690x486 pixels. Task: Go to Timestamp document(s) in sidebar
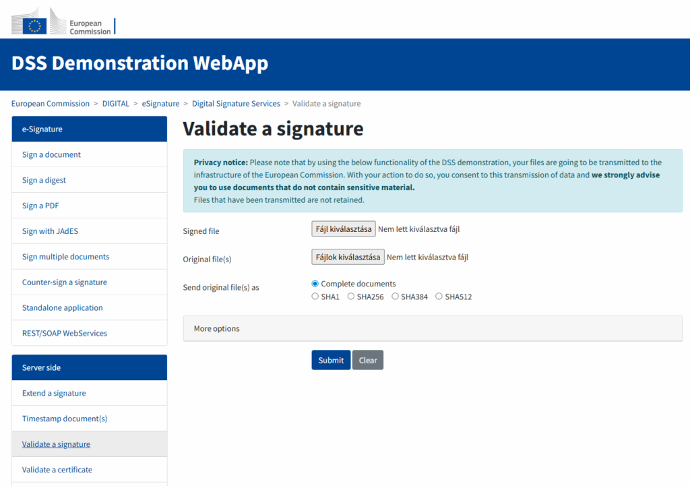coord(64,419)
